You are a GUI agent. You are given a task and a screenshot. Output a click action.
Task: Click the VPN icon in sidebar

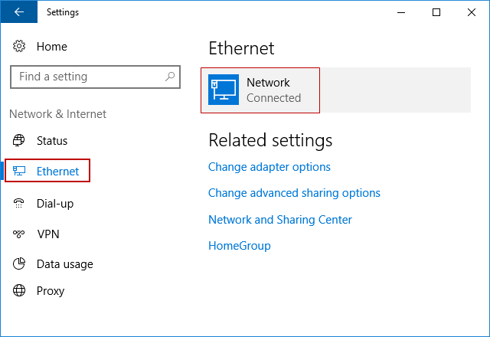click(19, 234)
